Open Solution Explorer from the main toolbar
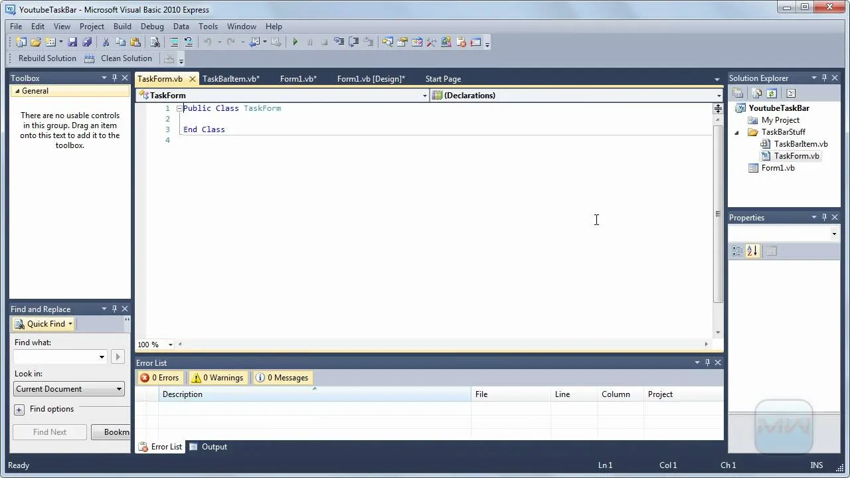850x478 pixels. (x=387, y=42)
